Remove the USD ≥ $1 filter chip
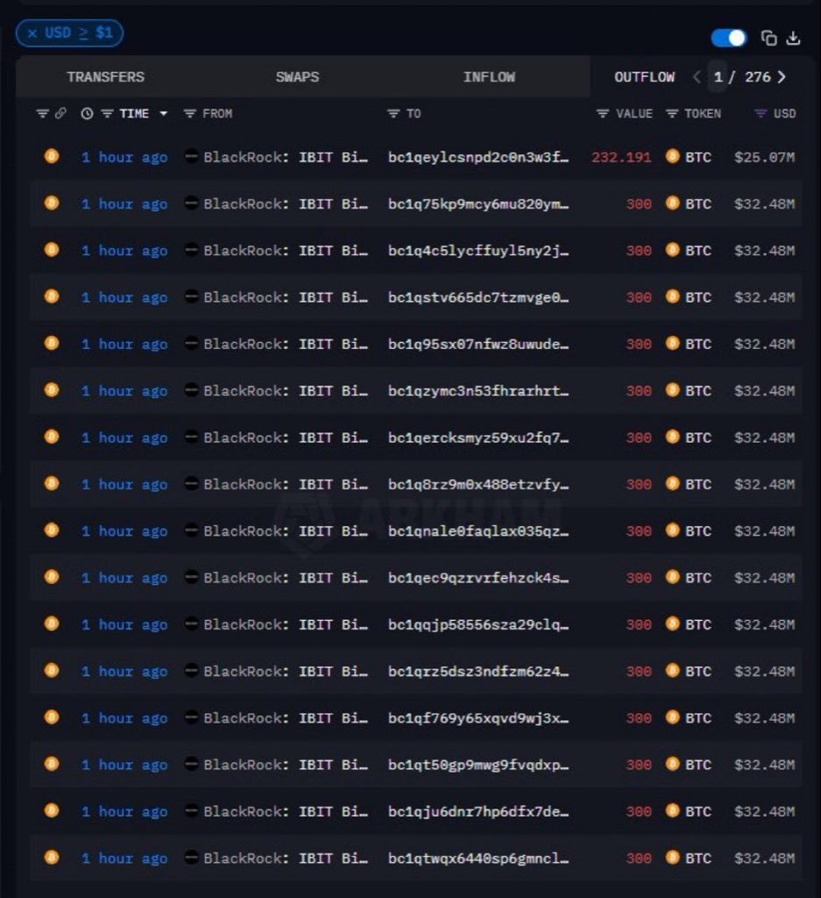The height and width of the screenshot is (898, 821). (x=32, y=33)
